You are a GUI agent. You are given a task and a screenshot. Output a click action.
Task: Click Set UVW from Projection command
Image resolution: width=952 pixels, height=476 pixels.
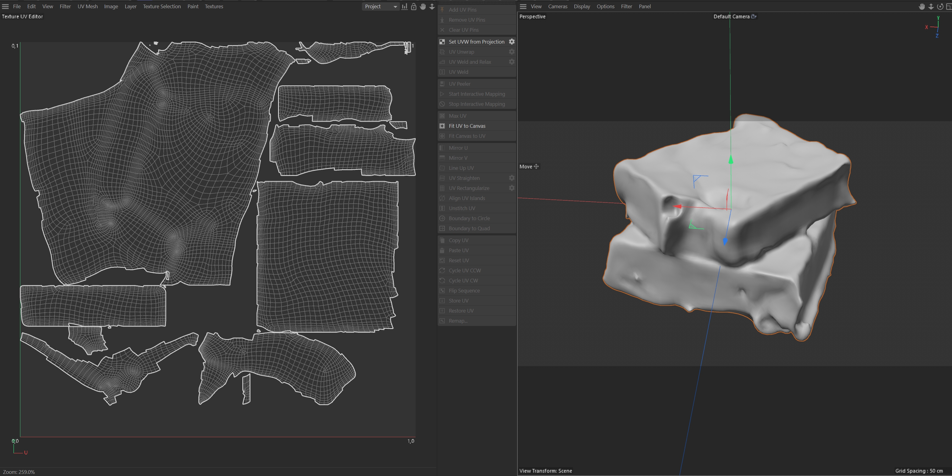pyautogui.click(x=476, y=42)
